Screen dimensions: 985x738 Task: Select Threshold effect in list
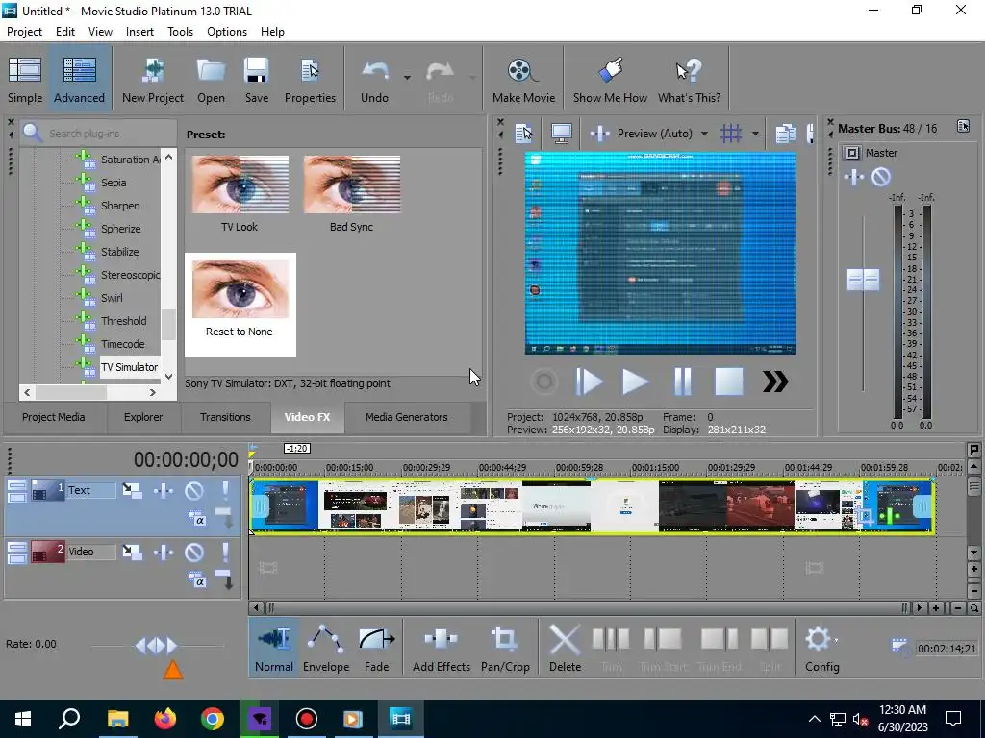pyautogui.click(x=124, y=321)
